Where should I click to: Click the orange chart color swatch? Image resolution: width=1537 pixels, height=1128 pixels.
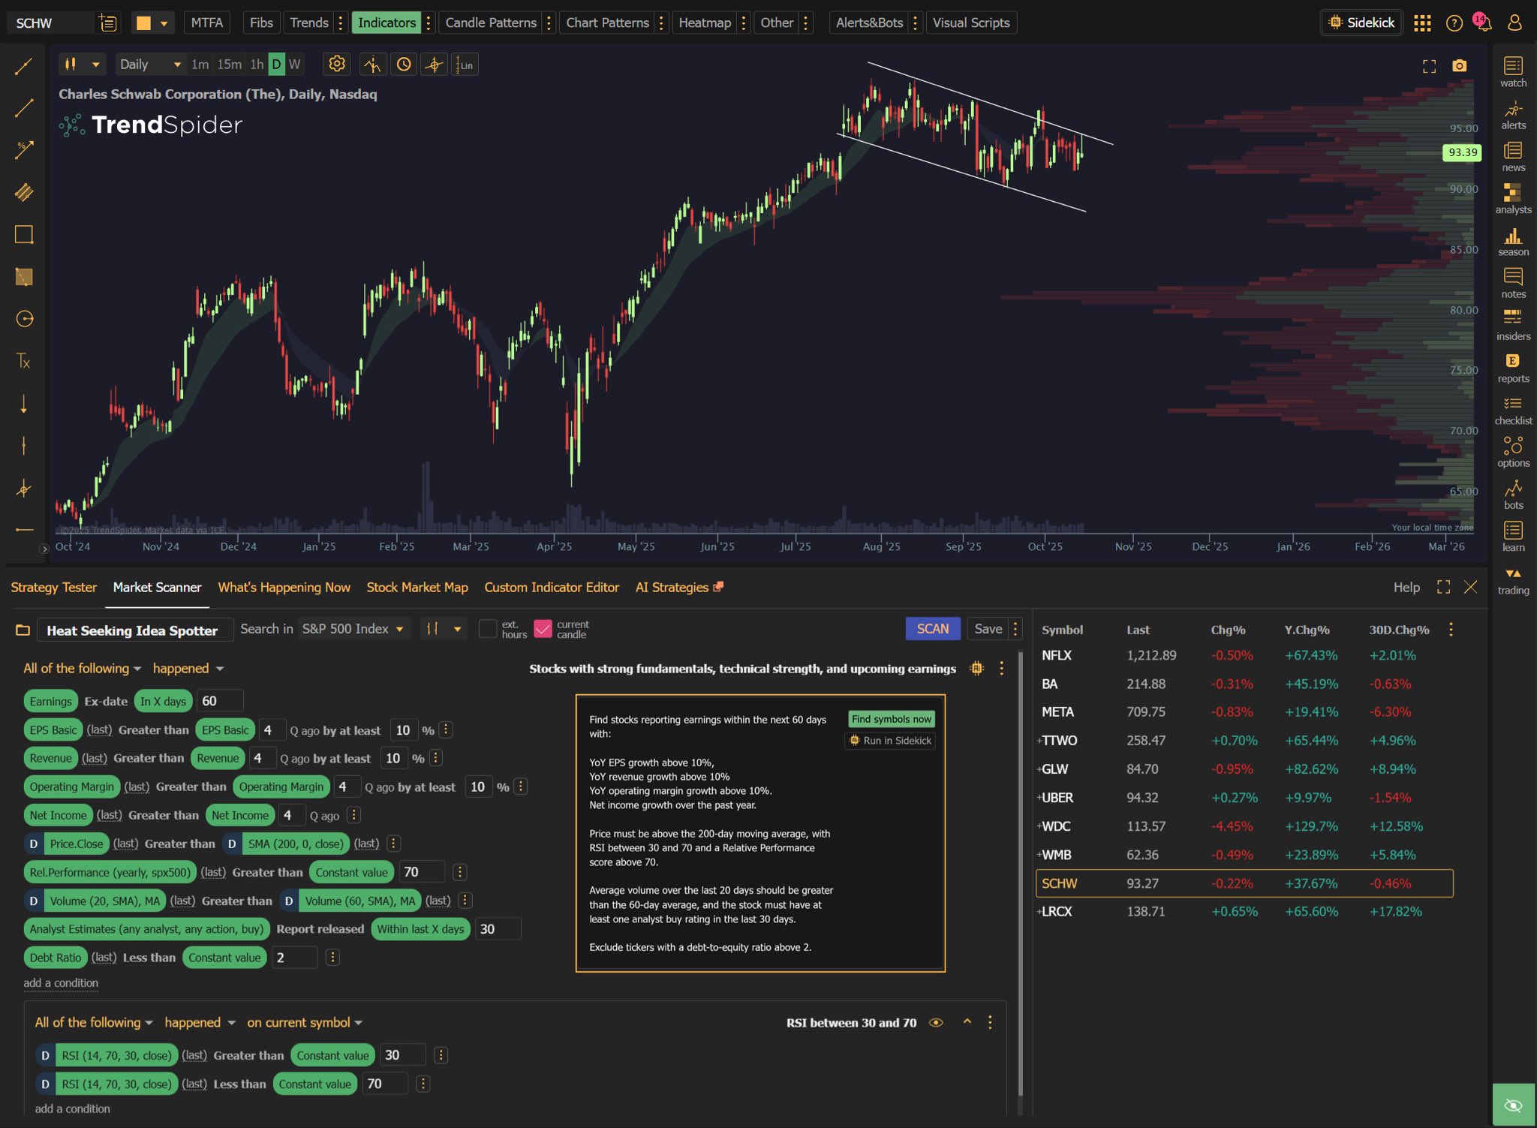pyautogui.click(x=143, y=23)
